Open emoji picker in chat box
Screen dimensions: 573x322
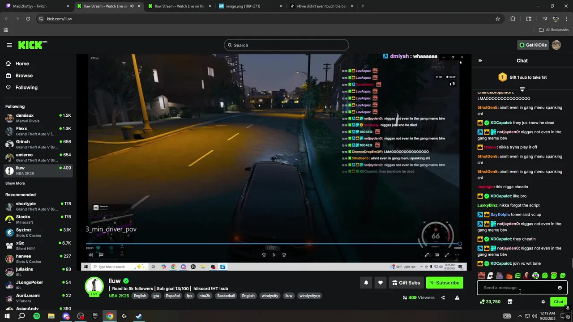point(560,288)
